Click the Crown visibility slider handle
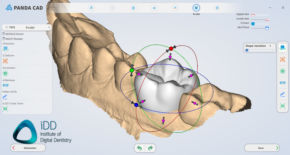 coord(253,24)
